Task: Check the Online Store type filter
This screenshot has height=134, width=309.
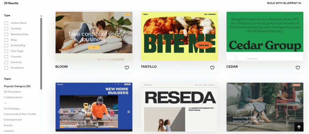Action: pyautogui.click(x=6, y=23)
